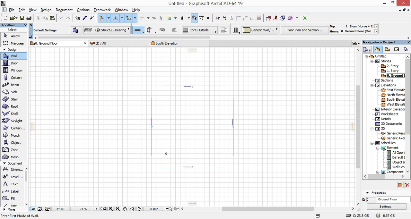Select the Mesh tool

(x=14, y=157)
